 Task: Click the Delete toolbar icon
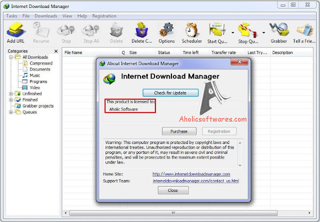[116, 30]
